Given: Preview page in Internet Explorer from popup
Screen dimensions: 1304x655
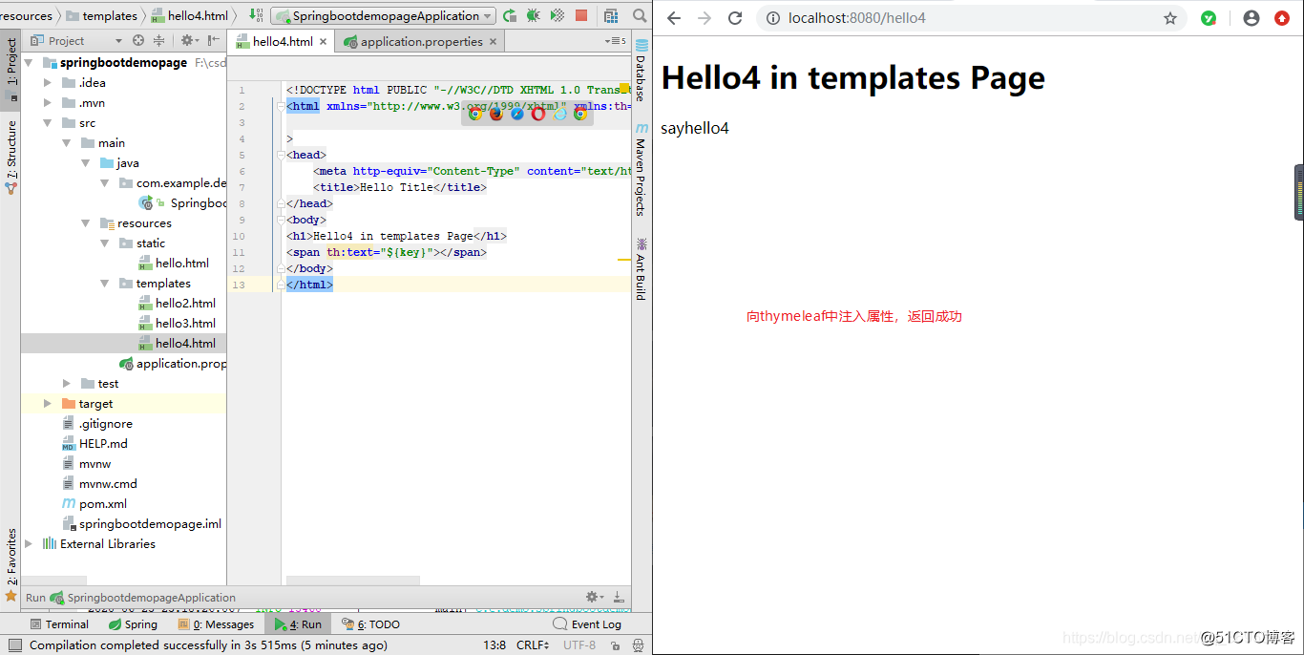Looking at the screenshot, I should pyautogui.click(x=559, y=114).
